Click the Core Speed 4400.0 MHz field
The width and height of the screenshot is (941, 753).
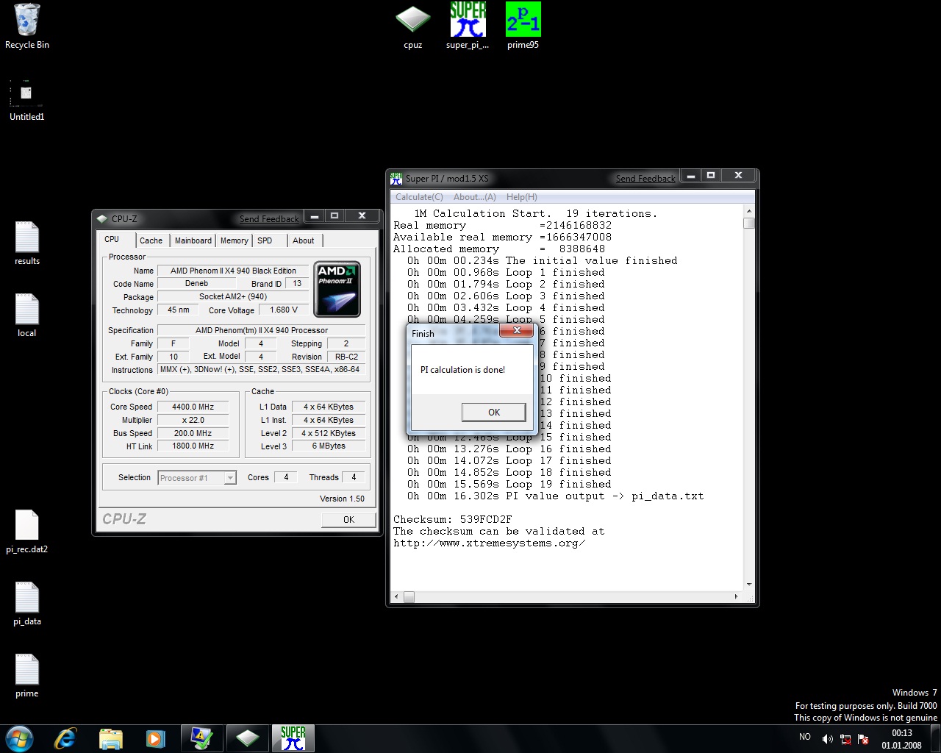tap(193, 407)
